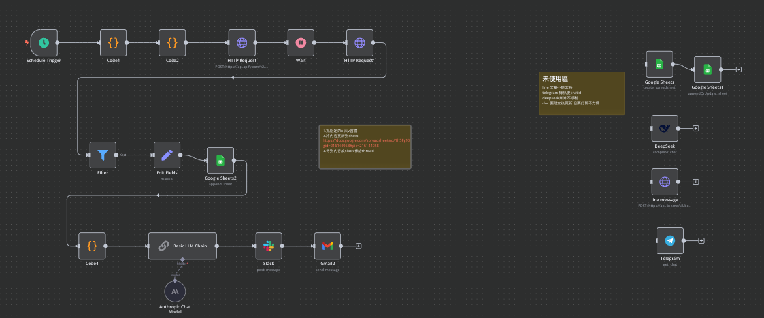Click 'post: message' subtitle under Slack
The height and width of the screenshot is (318, 764).
pyautogui.click(x=269, y=269)
